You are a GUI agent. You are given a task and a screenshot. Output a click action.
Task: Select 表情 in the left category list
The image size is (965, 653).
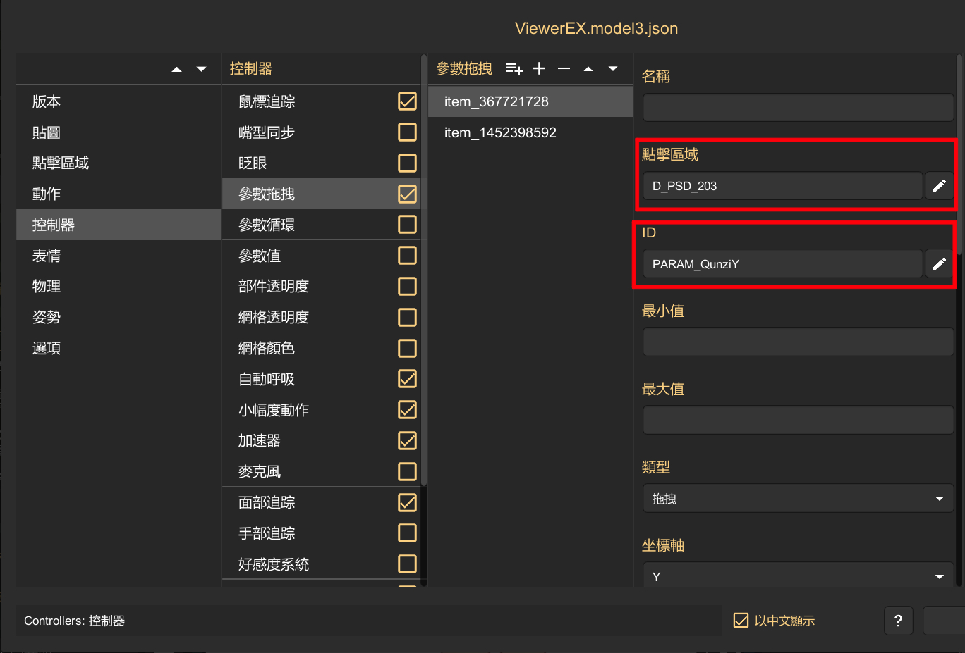(x=47, y=256)
